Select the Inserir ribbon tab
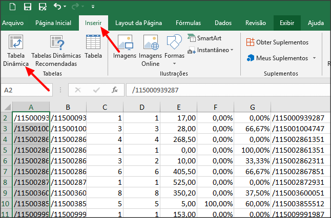Image resolution: width=331 pixels, height=218 pixels. coord(93,23)
